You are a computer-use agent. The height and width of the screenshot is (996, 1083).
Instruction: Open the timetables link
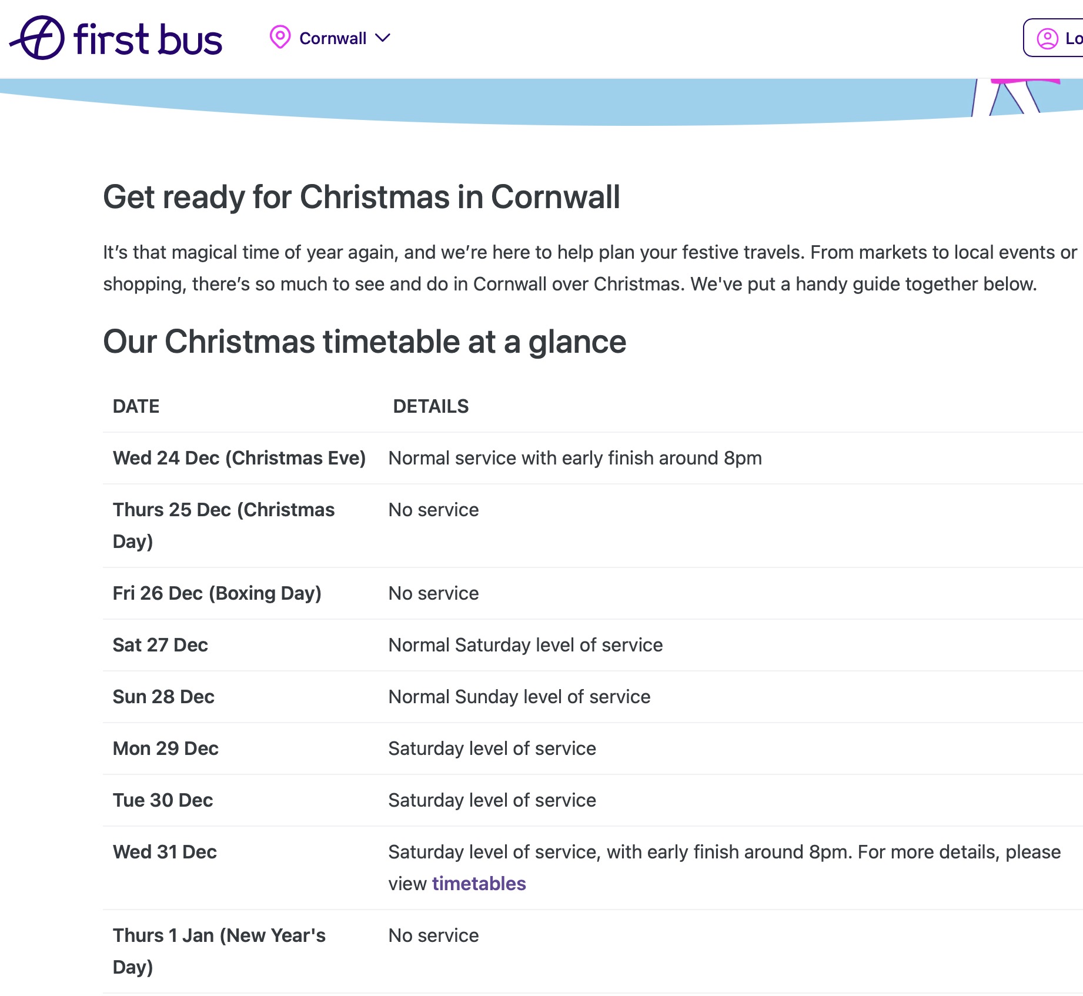[479, 884]
